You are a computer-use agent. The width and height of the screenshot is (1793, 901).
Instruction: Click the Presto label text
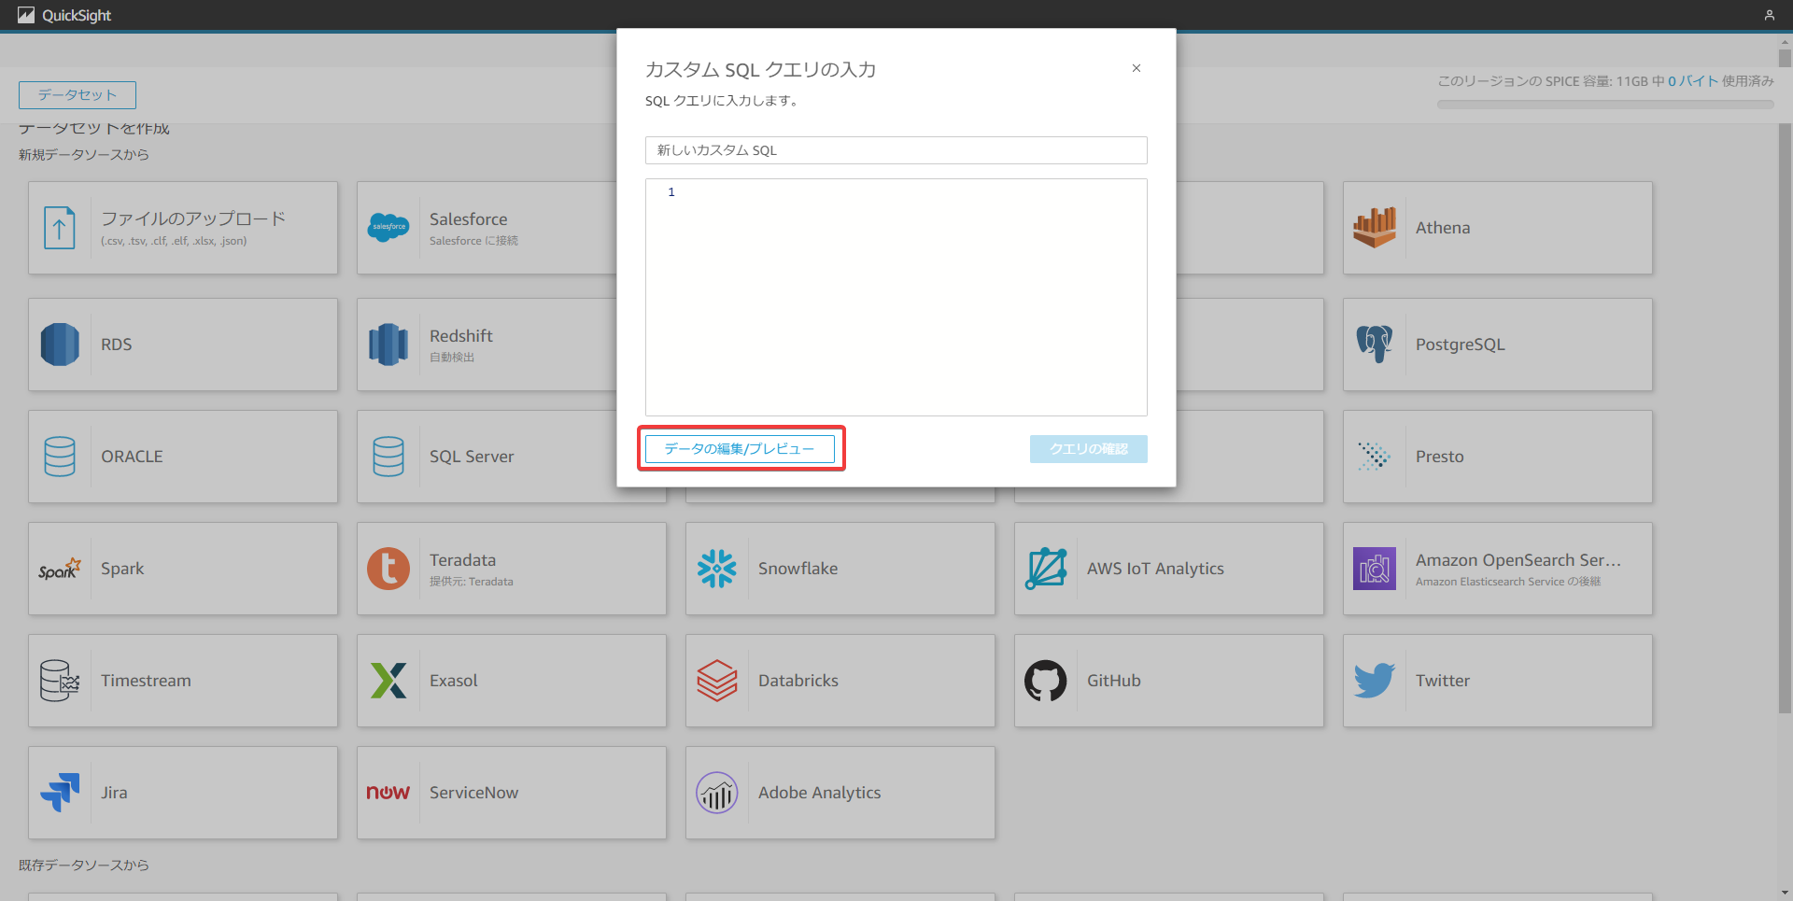1439,457
